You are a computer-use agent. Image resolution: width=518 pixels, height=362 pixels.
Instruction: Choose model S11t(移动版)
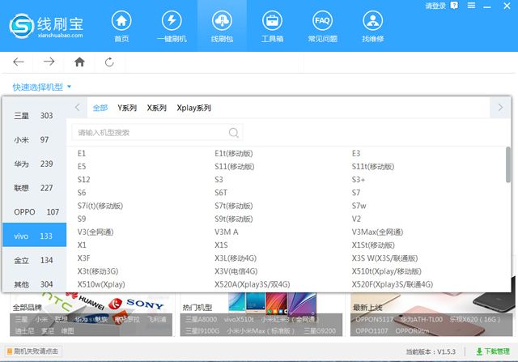click(373, 167)
